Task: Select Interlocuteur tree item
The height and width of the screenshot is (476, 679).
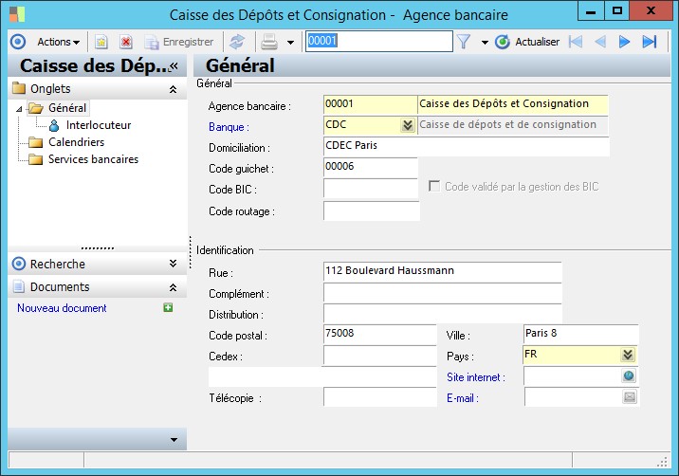Action: tap(99, 125)
